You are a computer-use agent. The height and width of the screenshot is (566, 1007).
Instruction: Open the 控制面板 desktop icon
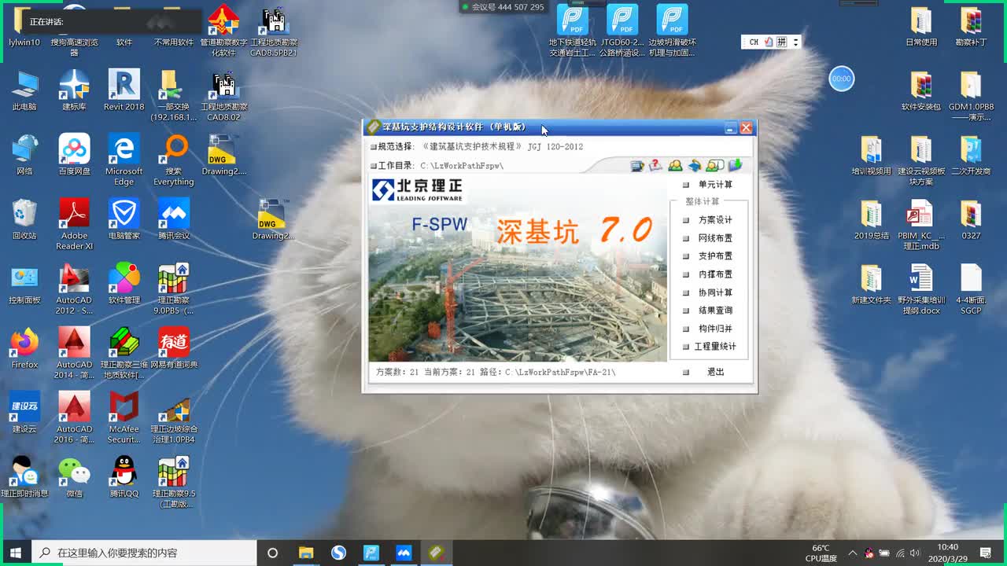pyautogui.click(x=25, y=283)
